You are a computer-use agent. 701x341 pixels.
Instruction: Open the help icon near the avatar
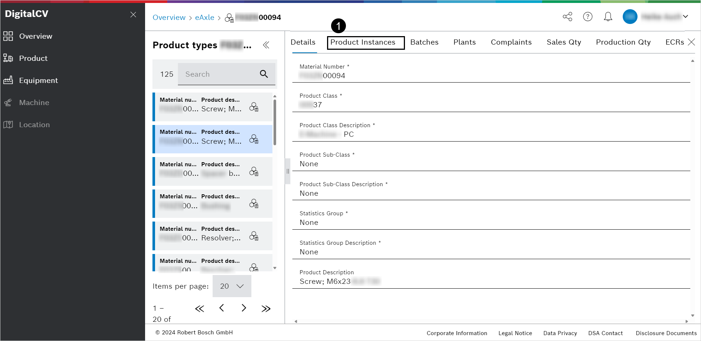click(588, 17)
